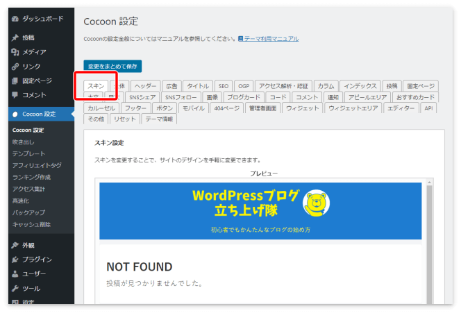This screenshot has height=313, width=461.
Task: Switch to the OGP tab
Action: (244, 86)
